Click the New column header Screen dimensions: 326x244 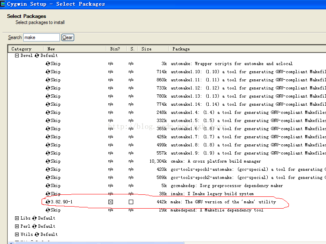(x=75, y=49)
